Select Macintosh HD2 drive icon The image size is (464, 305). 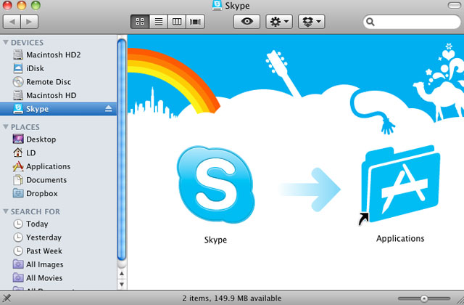pos(18,55)
